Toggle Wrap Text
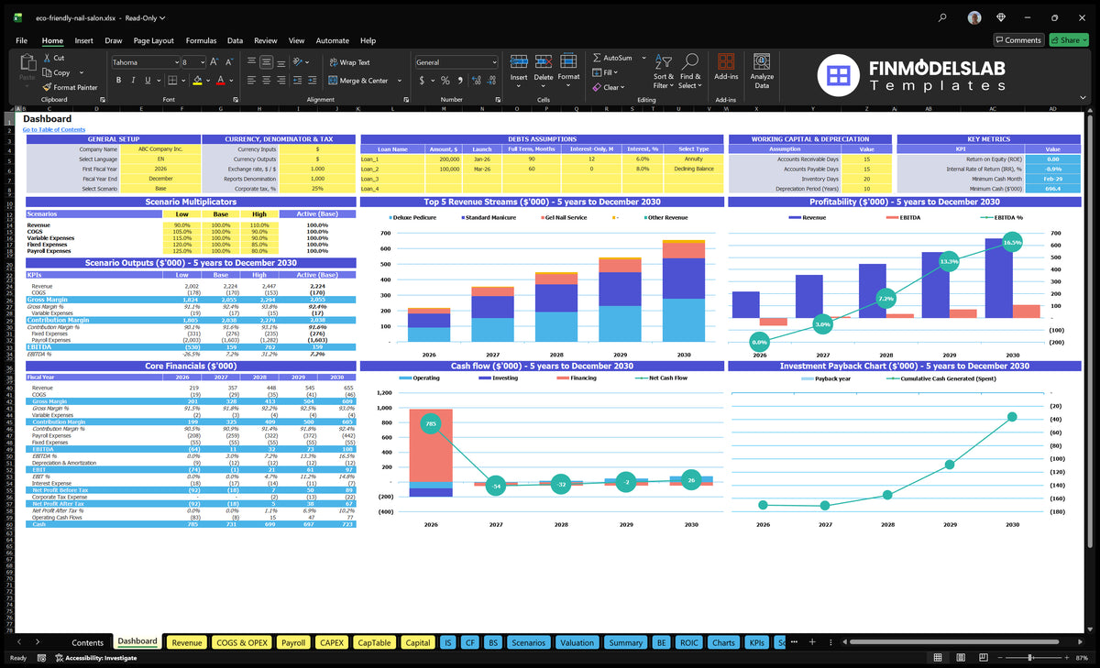Screen dimensions: 1100x668 coord(349,62)
